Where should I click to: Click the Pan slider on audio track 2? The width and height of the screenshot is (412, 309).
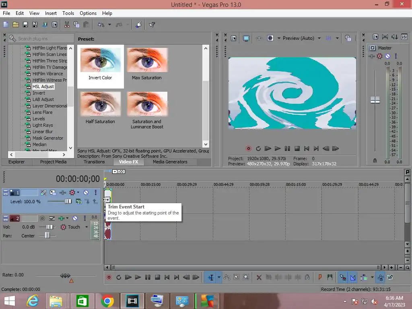pos(47,236)
